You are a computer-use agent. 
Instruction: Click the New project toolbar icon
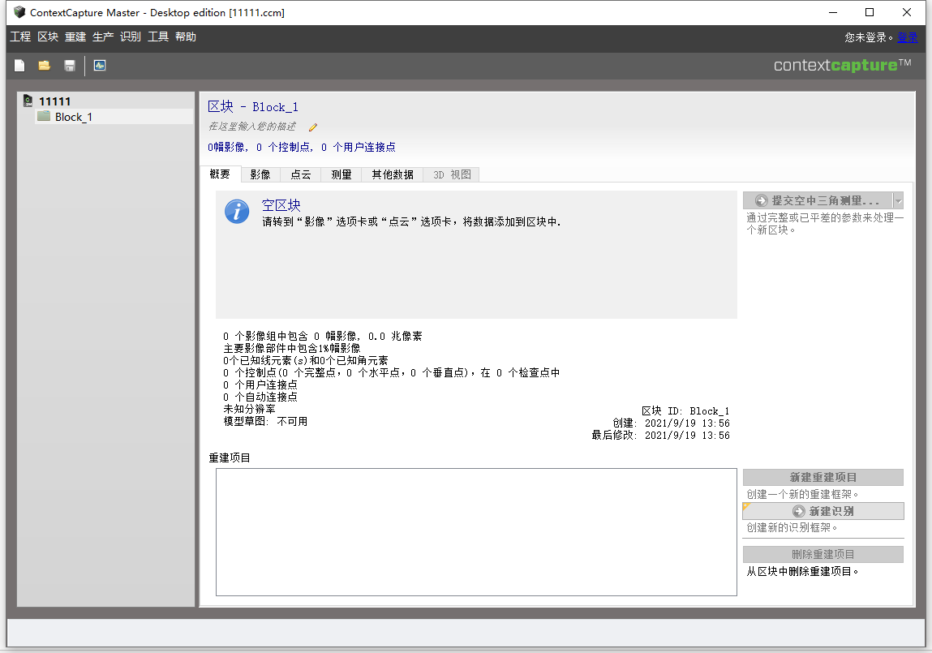click(19, 66)
